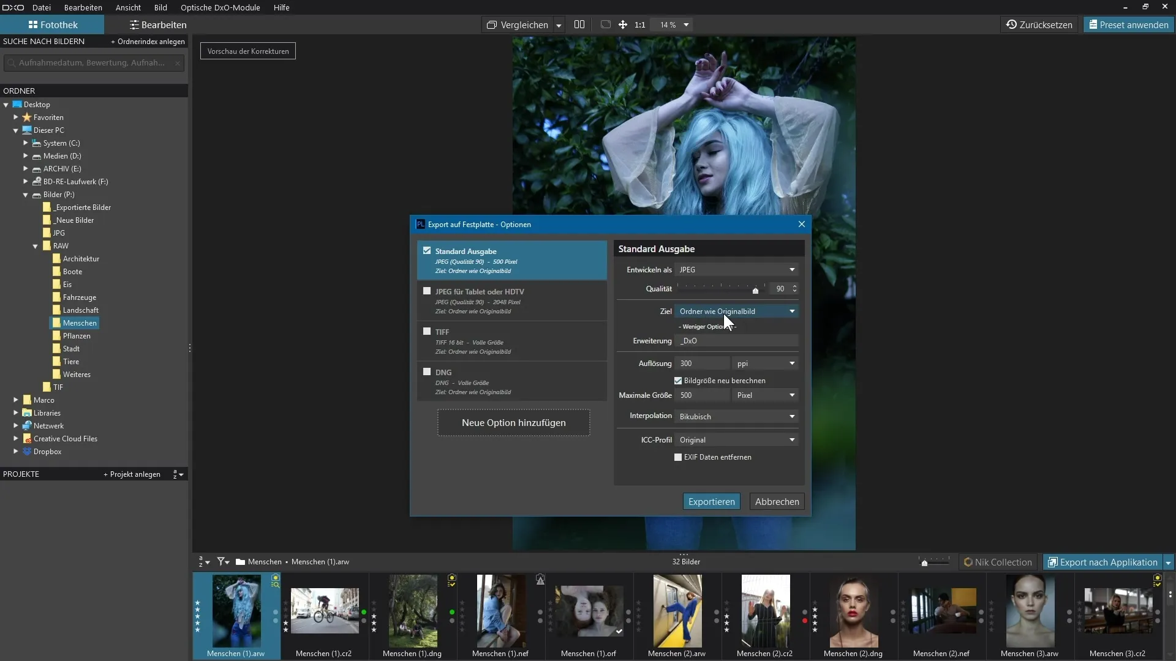Image resolution: width=1176 pixels, height=661 pixels.
Task: Open the Pixel size unit dropdown
Action: coord(766,395)
